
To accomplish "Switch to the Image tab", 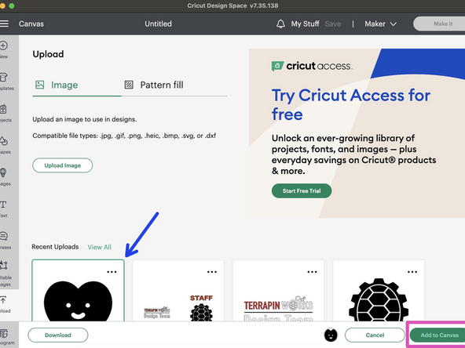I will point(57,85).
